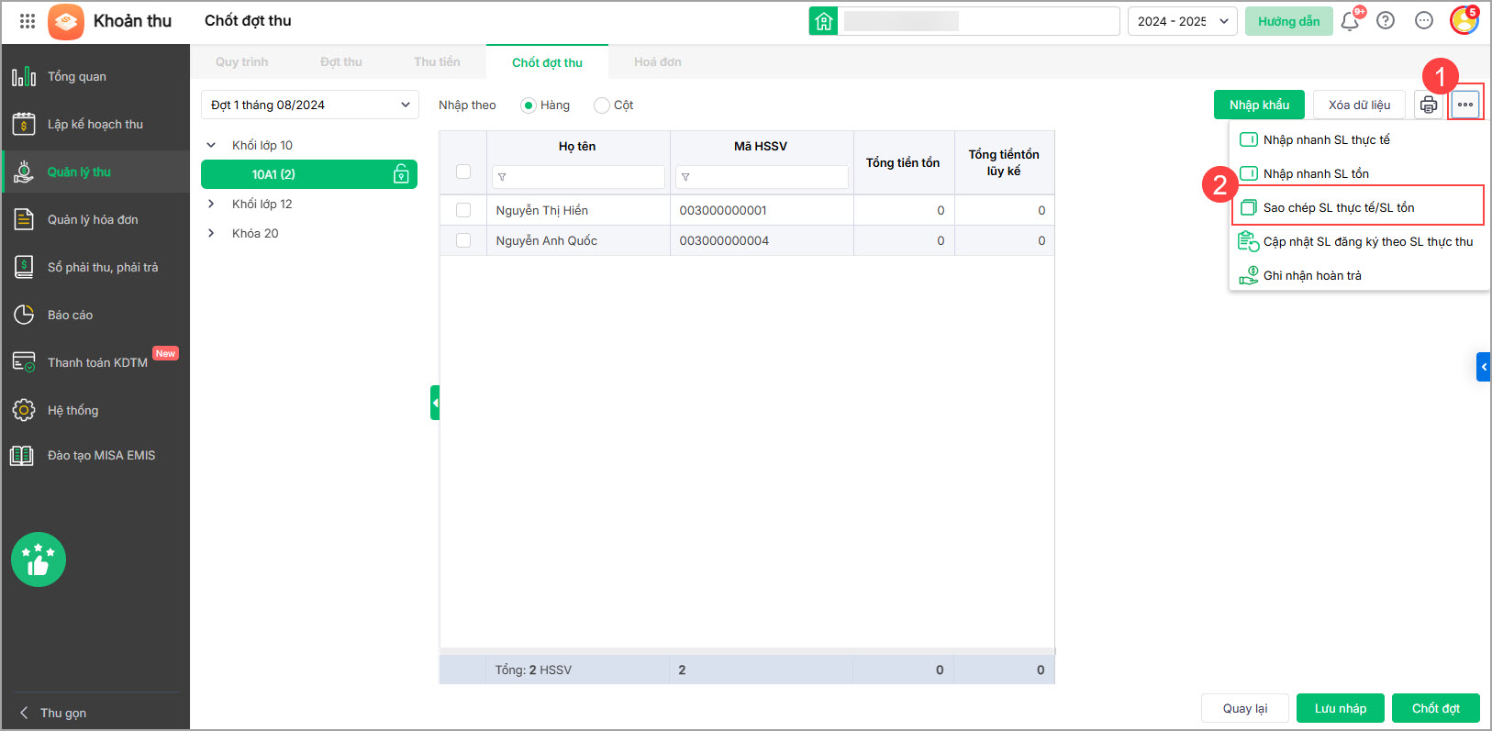Click the Mã HSSV filter input

coord(762,177)
